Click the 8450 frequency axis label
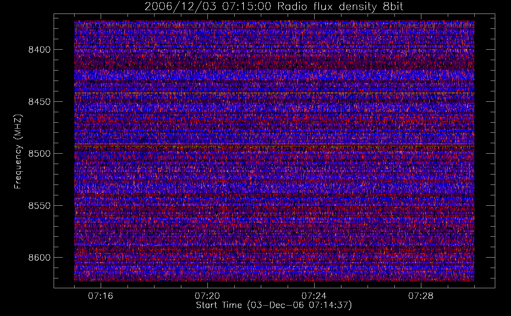The width and height of the screenshot is (511, 316). point(39,102)
